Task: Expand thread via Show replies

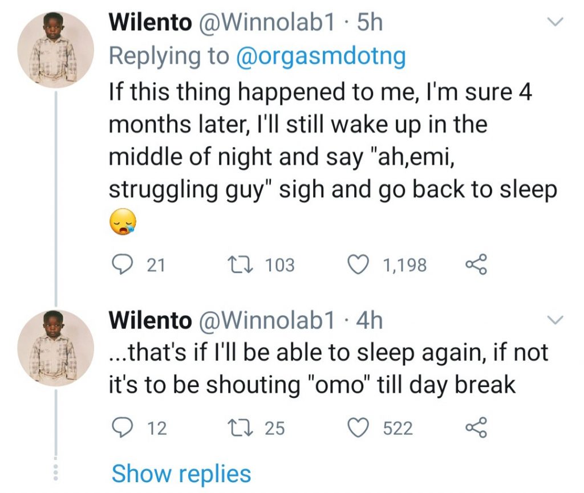Action: (181, 473)
